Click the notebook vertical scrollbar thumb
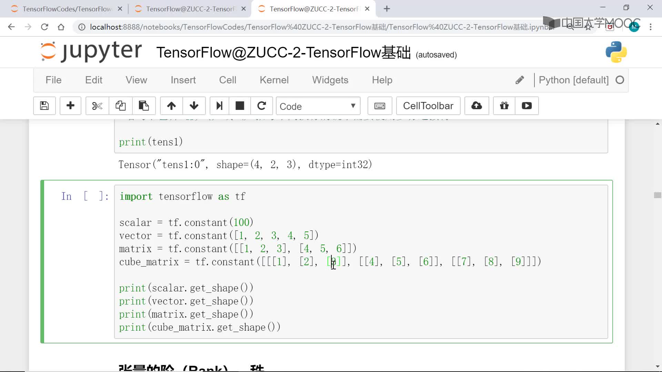Screen dimensions: 662x372 pos(658,195)
